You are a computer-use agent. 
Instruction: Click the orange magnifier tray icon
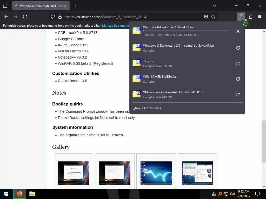coord(220,194)
